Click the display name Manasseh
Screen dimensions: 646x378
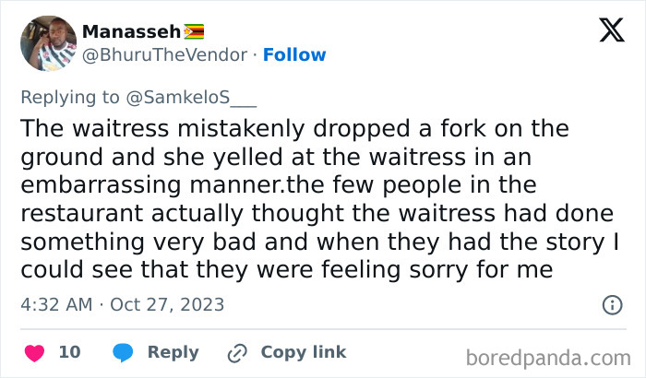(x=131, y=31)
